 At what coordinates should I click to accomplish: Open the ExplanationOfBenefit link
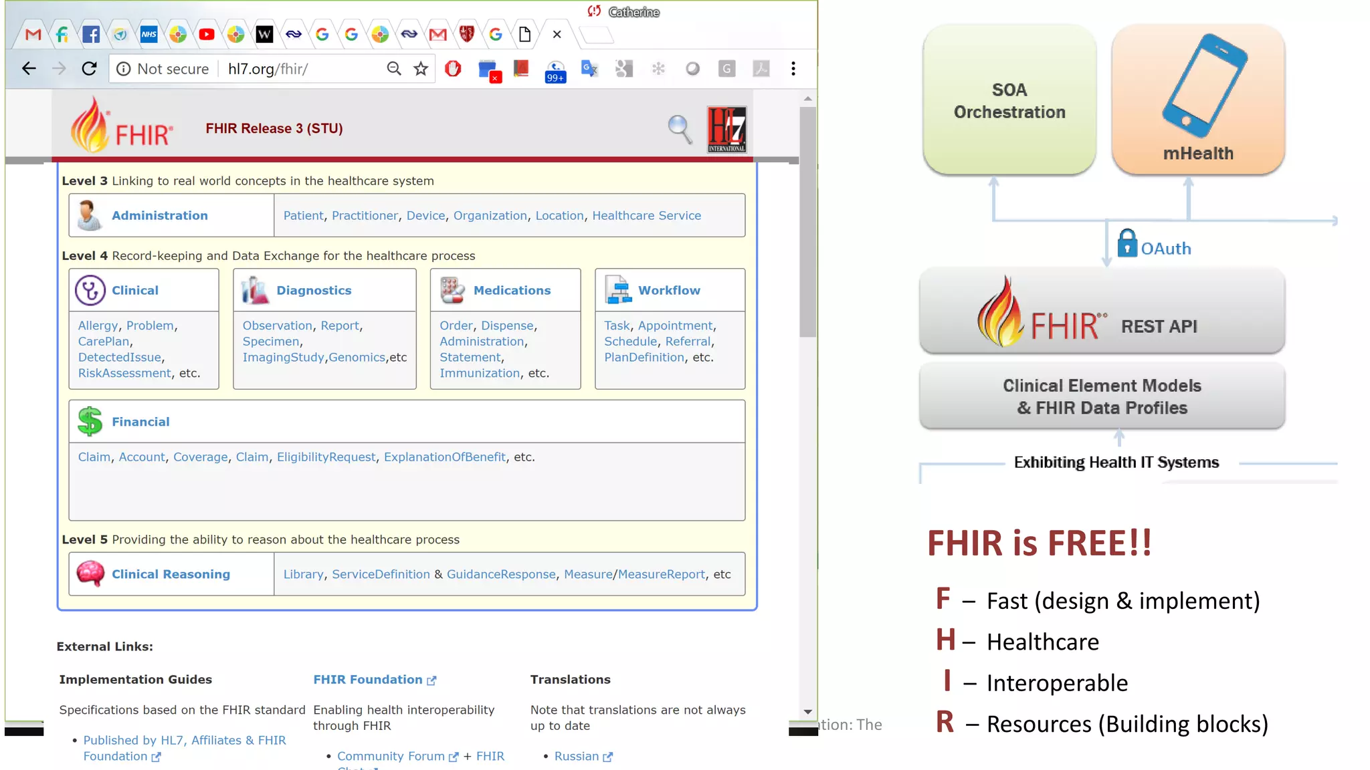(445, 457)
